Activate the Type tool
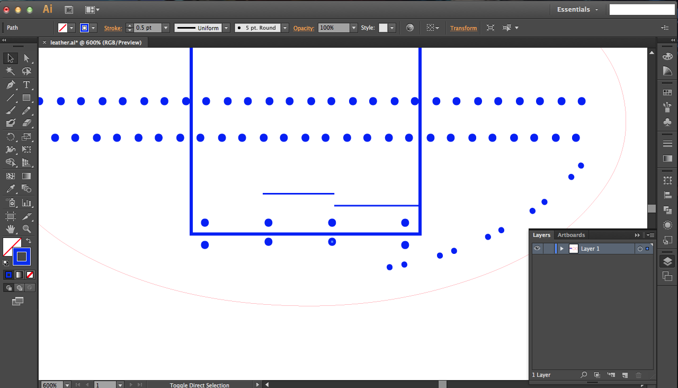Screen dimensions: 678x388 click(26, 85)
